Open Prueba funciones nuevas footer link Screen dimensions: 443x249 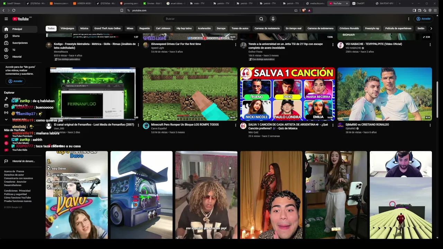(18, 201)
